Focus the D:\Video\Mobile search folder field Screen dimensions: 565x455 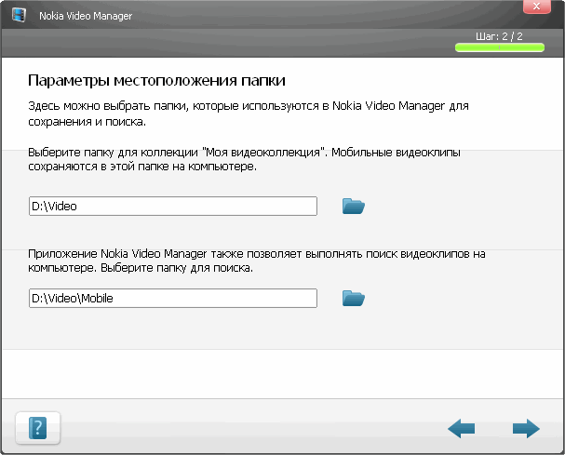(x=172, y=299)
